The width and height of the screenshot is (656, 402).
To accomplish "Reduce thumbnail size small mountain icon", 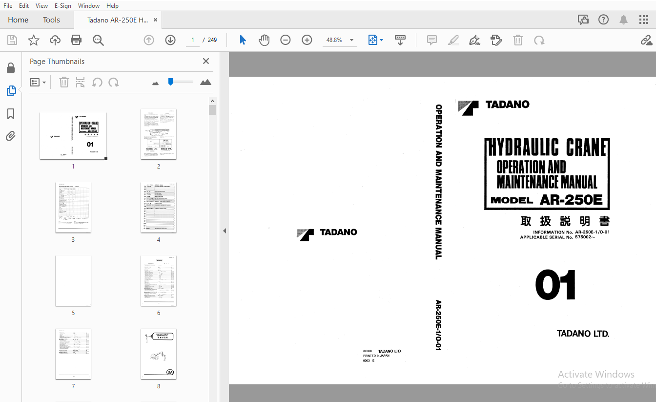I will pyautogui.click(x=156, y=83).
